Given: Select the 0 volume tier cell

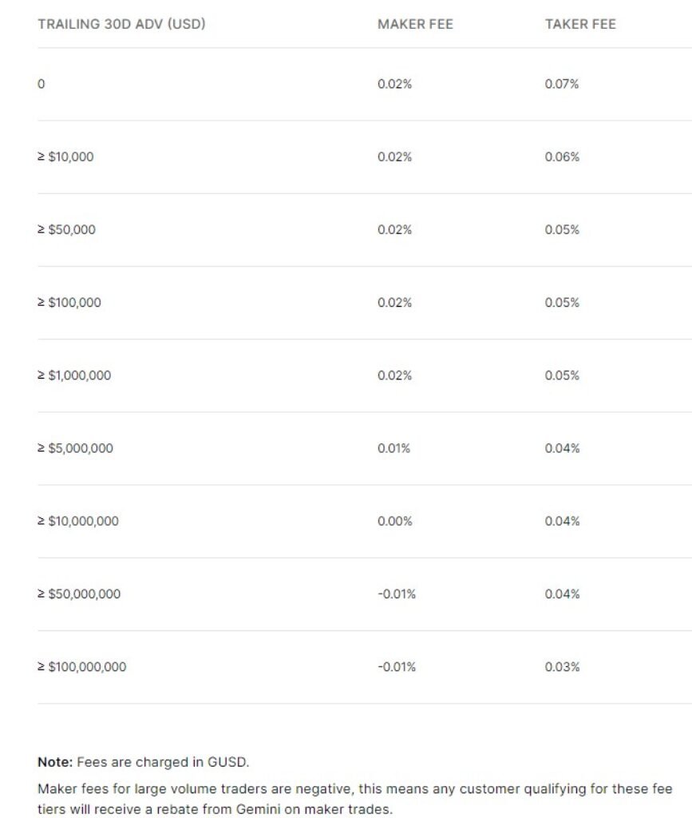Looking at the screenshot, I should click(42, 84).
